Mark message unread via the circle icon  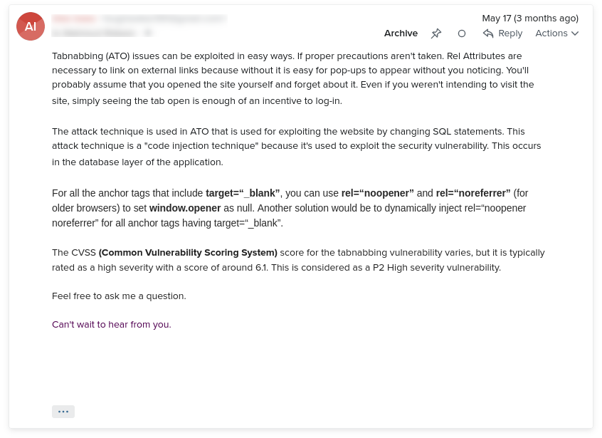(x=462, y=33)
